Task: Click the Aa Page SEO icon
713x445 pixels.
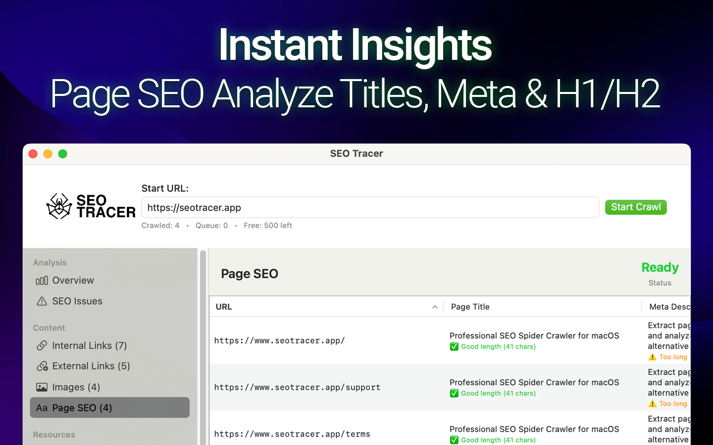Action: (42, 408)
